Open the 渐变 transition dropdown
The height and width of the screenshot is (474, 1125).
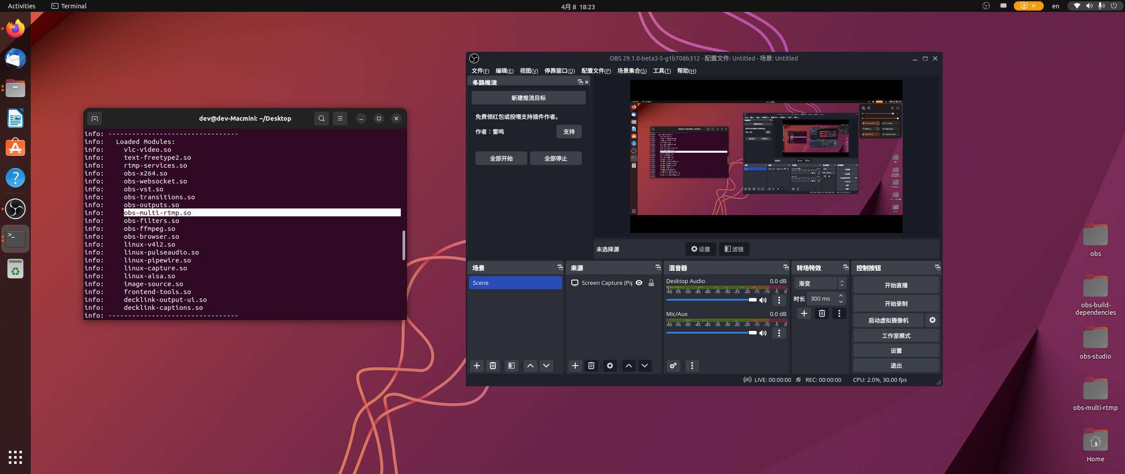[x=820, y=284]
